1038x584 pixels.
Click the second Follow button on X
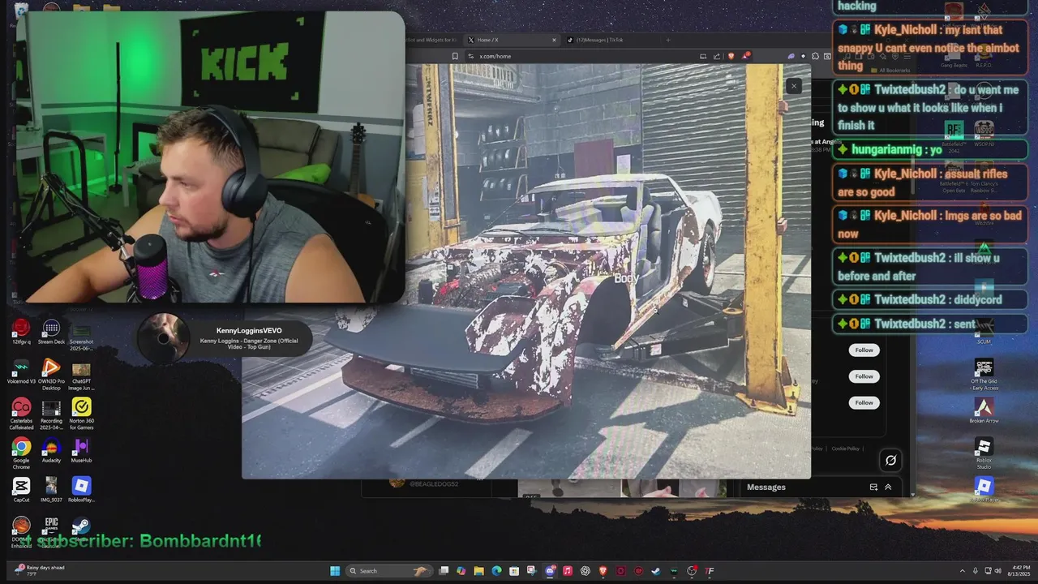(864, 376)
